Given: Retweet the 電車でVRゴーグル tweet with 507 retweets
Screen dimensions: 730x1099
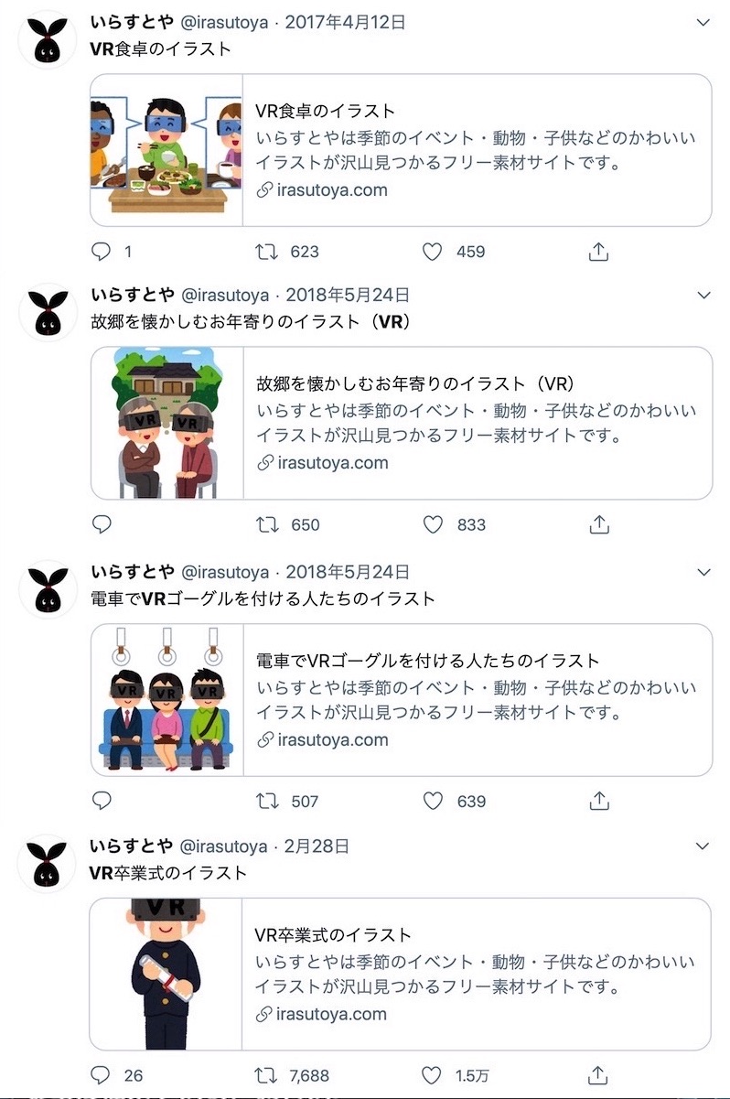Looking at the screenshot, I should tap(266, 801).
